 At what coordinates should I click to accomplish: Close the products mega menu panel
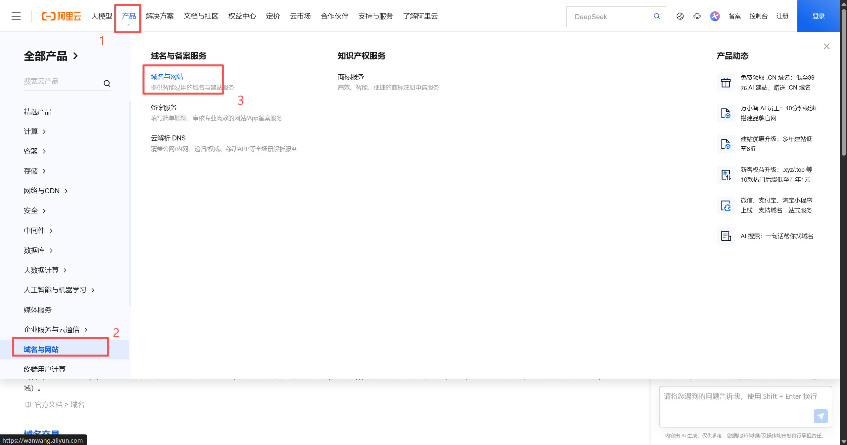pos(826,46)
